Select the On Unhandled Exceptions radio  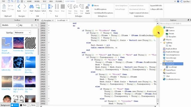[x=93, y=13]
